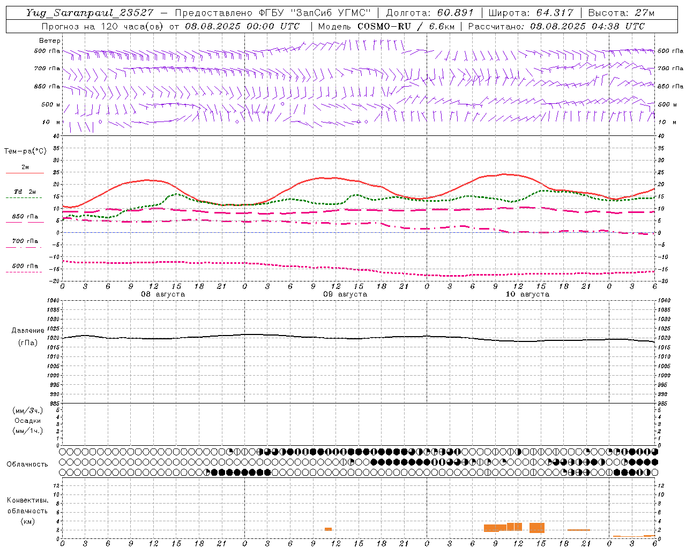Click the Тем-ра(°C) temperature panel label
Image resolution: width=686 pixels, height=548 pixels.
pos(25,151)
